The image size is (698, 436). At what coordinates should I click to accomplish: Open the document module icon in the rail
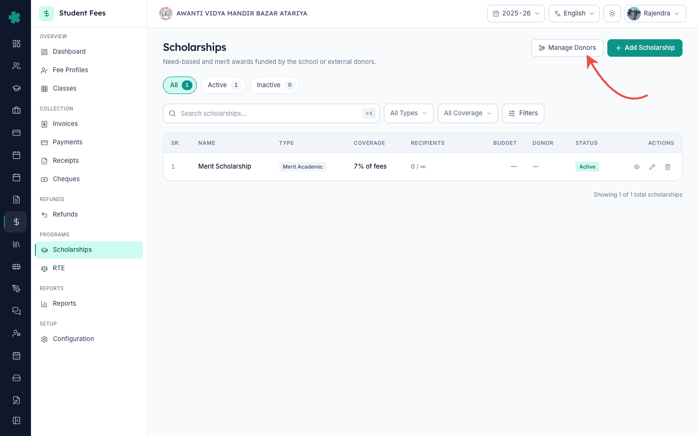16,200
